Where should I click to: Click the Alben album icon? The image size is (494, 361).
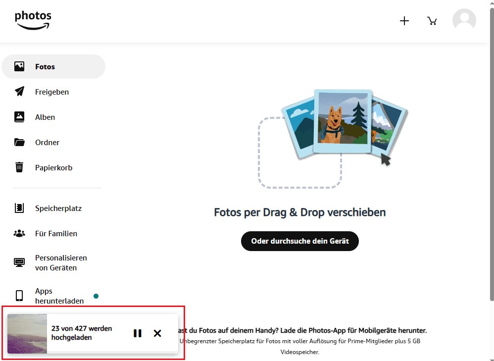[x=19, y=117]
